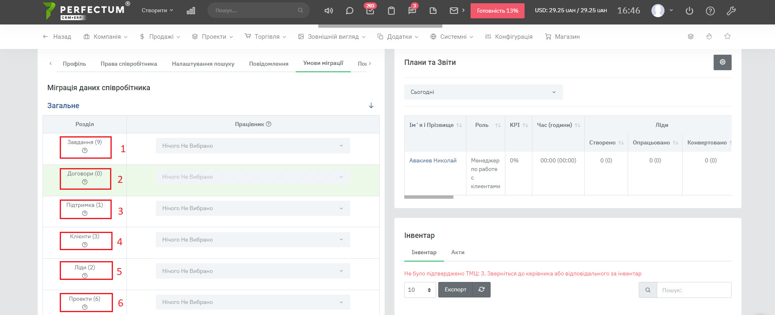
Task: Open Авакиев Николай employee link
Action: [x=433, y=160]
